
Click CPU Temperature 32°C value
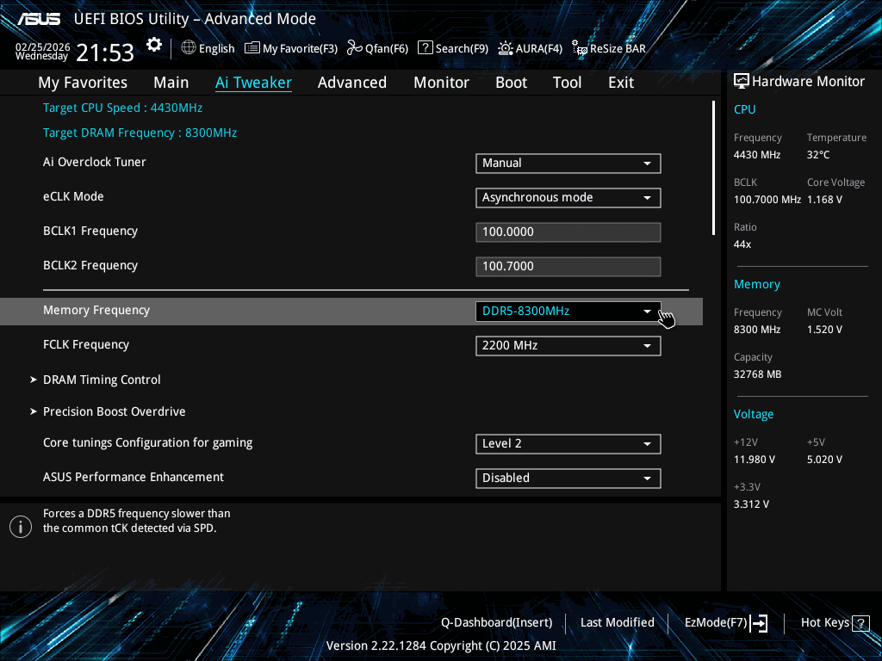tap(818, 155)
